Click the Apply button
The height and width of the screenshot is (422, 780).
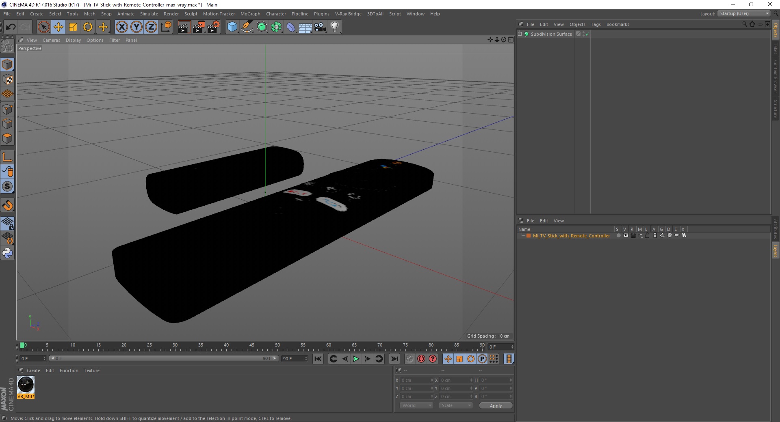click(496, 406)
